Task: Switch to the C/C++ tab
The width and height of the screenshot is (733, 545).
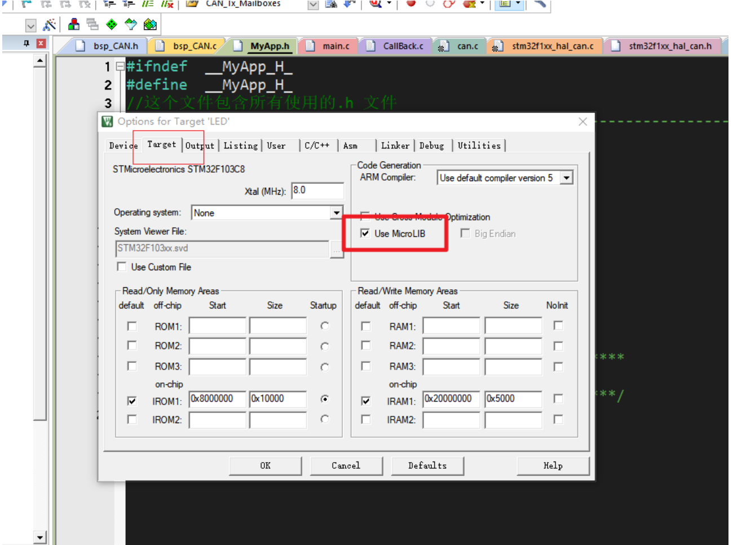Action: click(x=317, y=146)
